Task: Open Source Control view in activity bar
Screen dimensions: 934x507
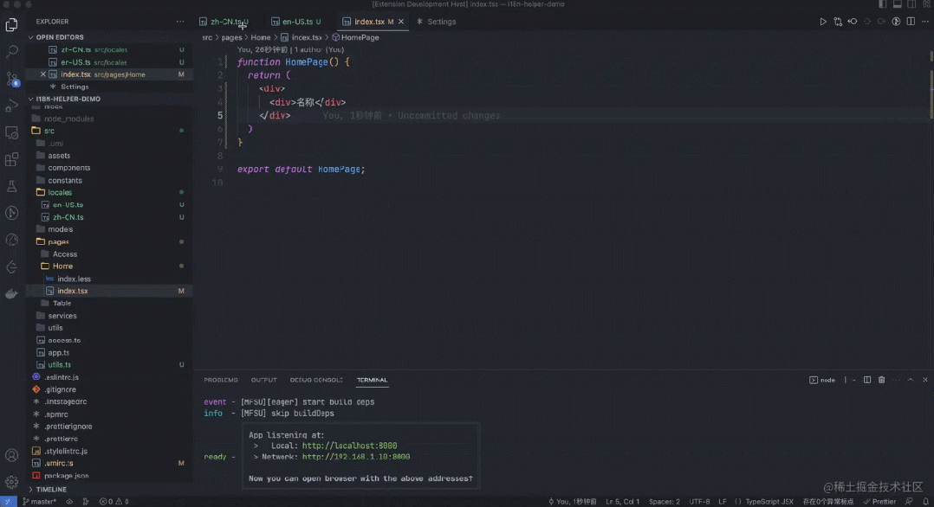Action: tap(11, 79)
